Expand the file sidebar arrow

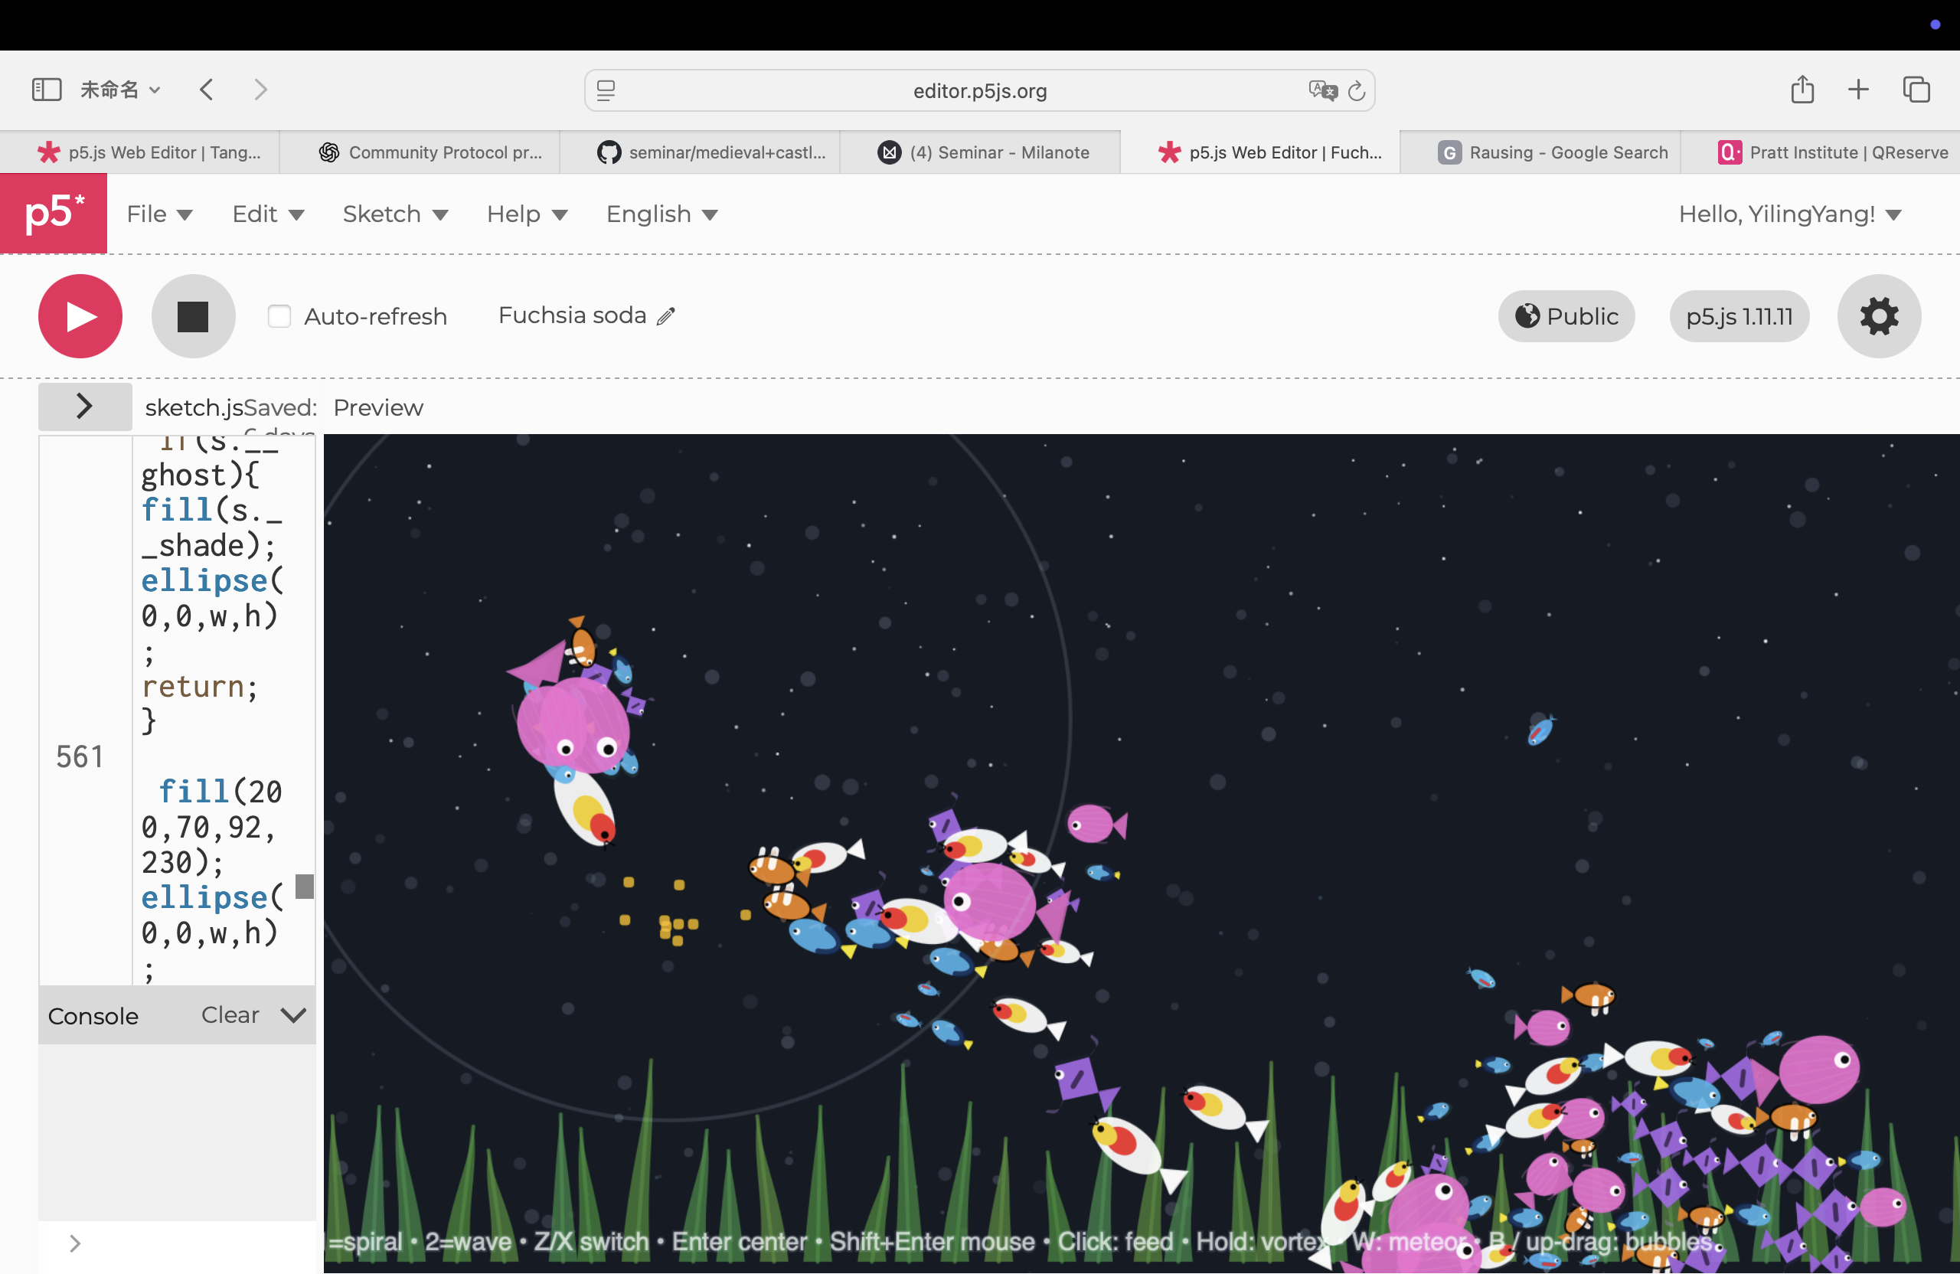(x=84, y=406)
